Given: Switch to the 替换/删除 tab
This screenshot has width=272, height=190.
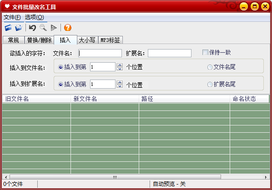Looking at the screenshot, I should coord(39,40).
